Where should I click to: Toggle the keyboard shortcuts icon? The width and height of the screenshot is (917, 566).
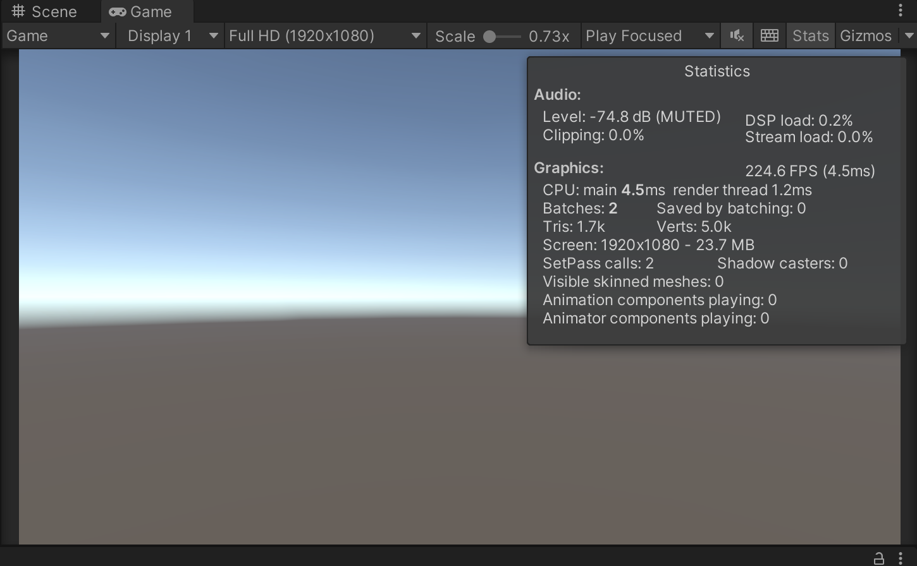pos(769,36)
